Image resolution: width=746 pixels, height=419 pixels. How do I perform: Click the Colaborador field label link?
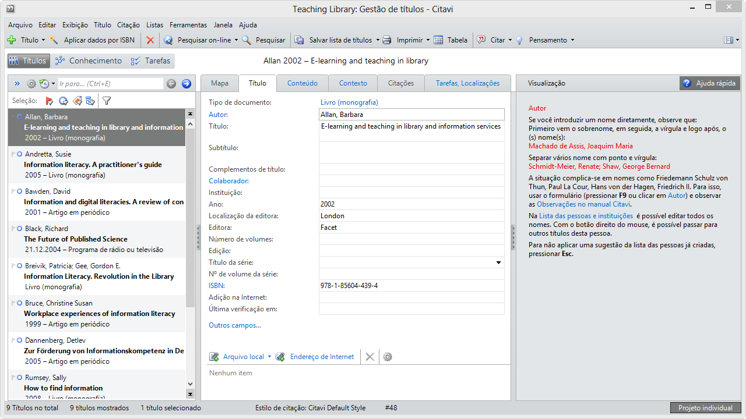coord(228,181)
